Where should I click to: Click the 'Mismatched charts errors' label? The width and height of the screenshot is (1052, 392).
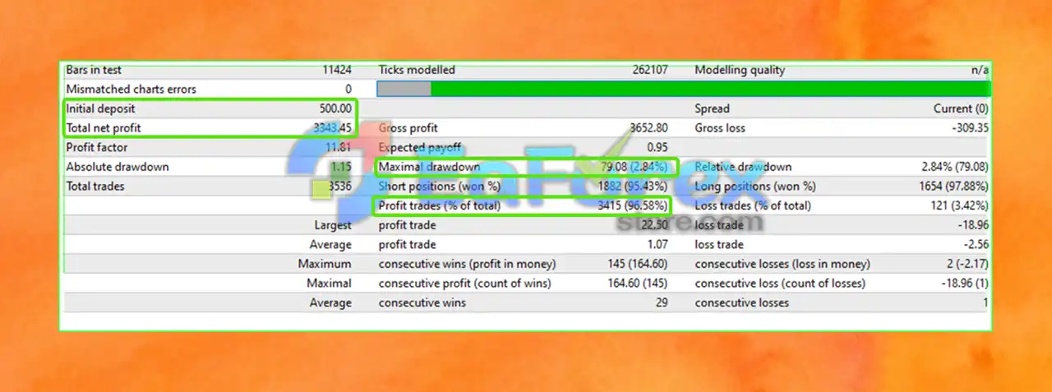pyautogui.click(x=131, y=89)
